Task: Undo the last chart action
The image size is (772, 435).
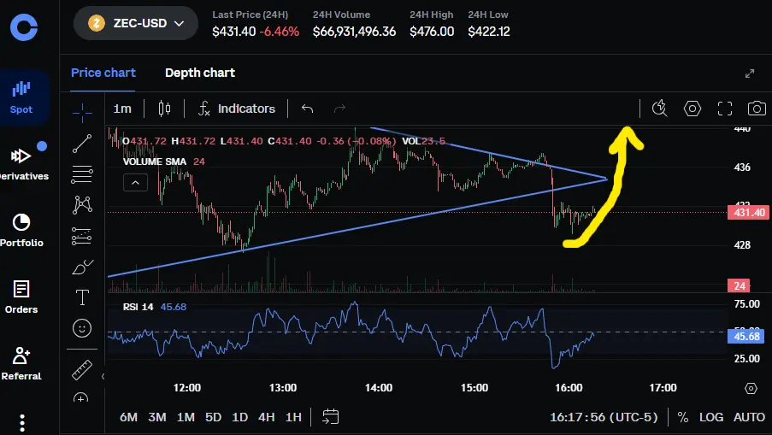Action: pos(307,109)
